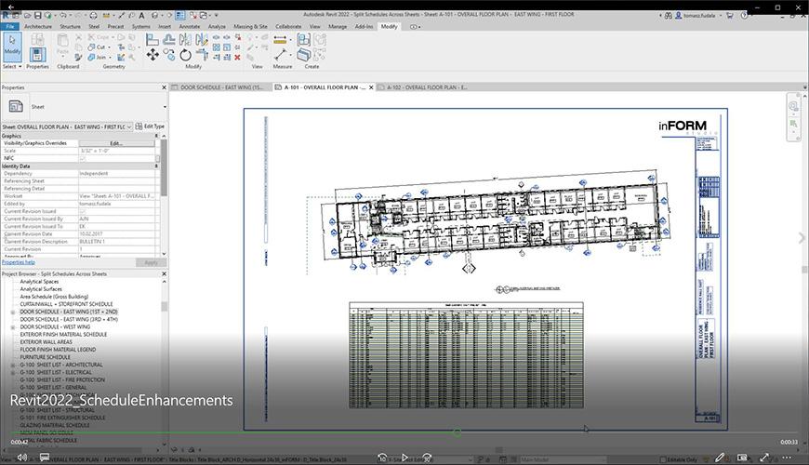The width and height of the screenshot is (809, 465).
Task: Click the video captions icon
Action: click(x=45, y=458)
